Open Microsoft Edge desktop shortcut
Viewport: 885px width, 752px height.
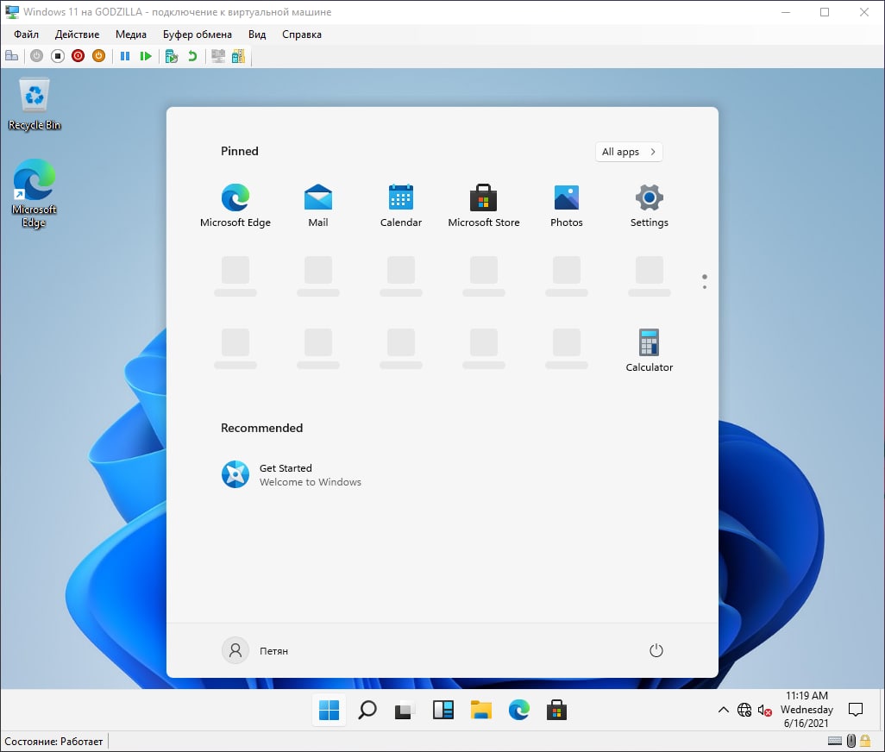coord(34,193)
